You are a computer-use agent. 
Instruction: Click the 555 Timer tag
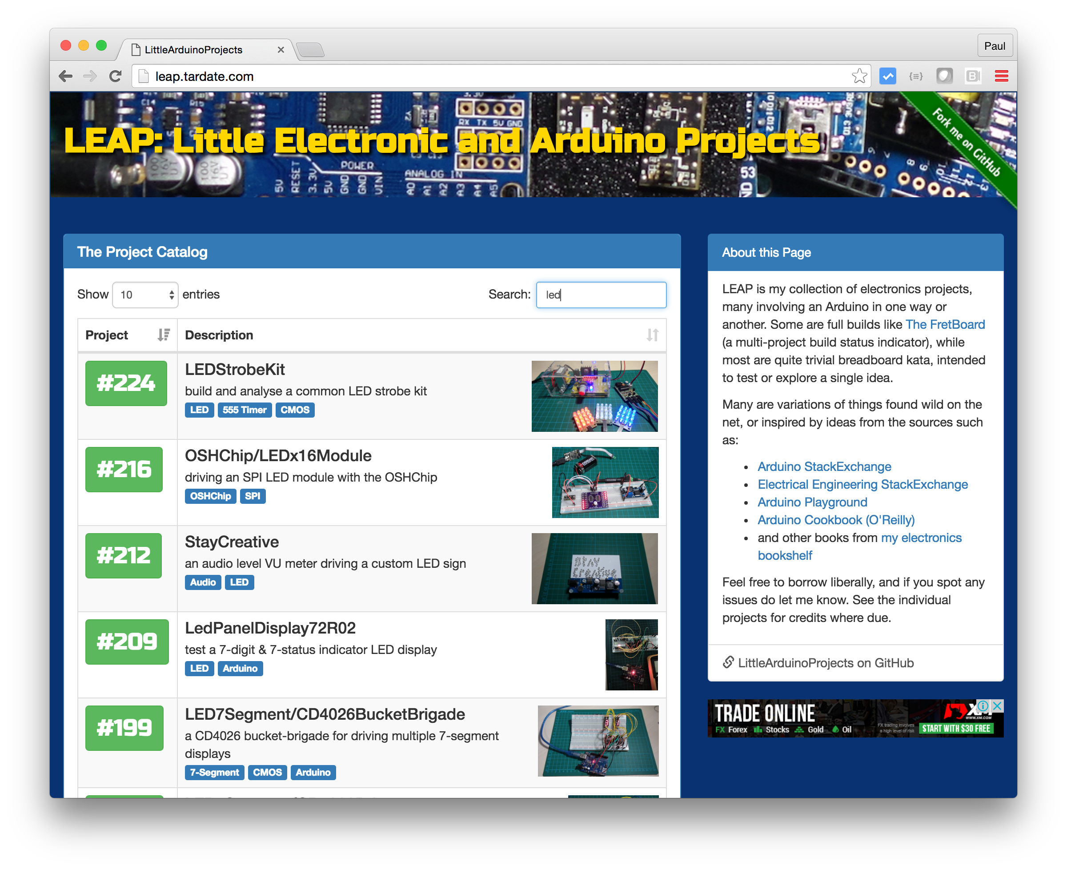(x=245, y=410)
